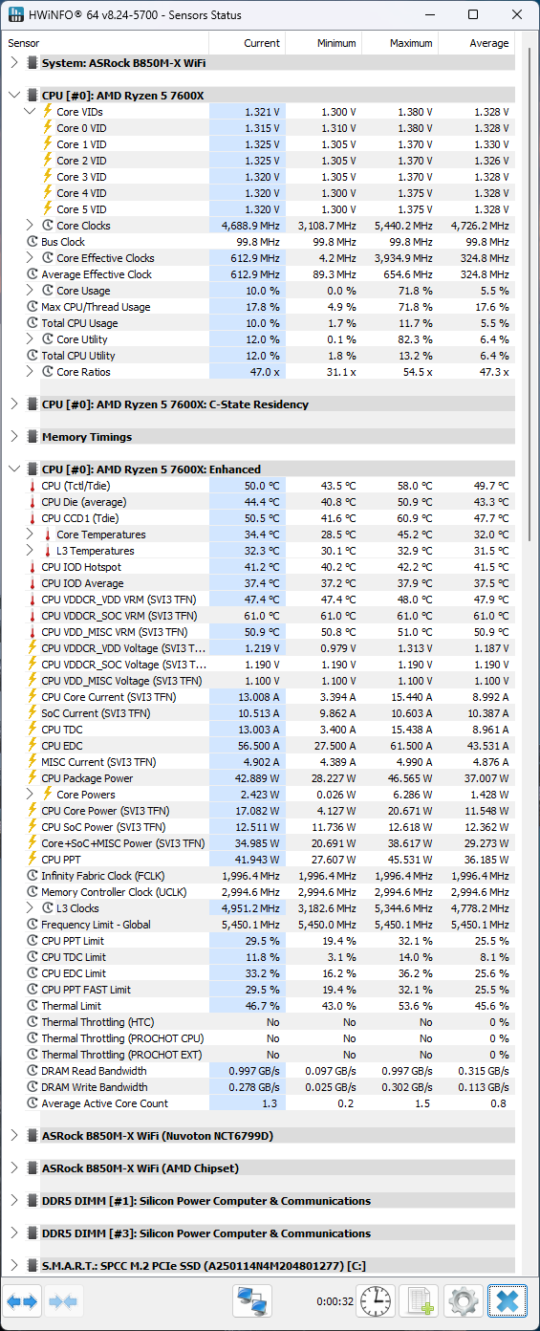The width and height of the screenshot is (540, 1331).
Task: Click the current value 4,688.9 MHz
Action: tap(251, 226)
